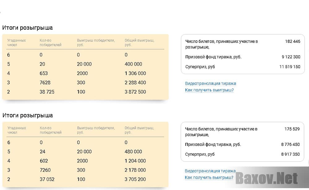Screen dimensions: 309x190
Task: Click the prize fund value 8 776 450
Action: [290, 144]
